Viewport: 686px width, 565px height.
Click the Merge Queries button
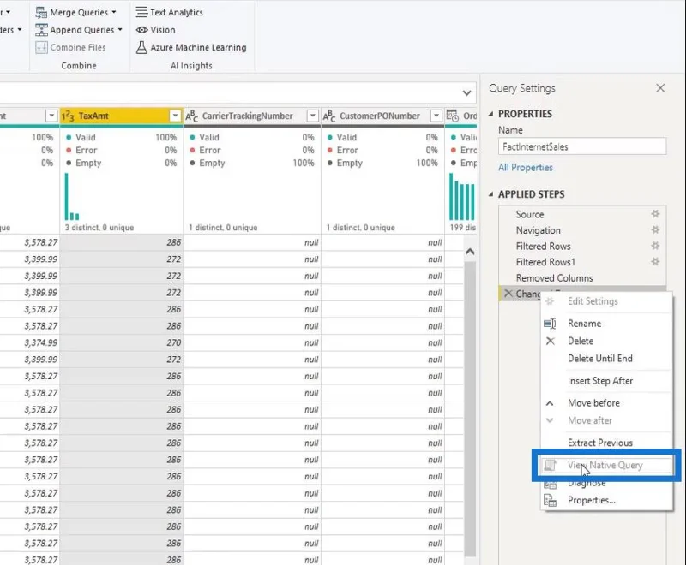point(75,13)
